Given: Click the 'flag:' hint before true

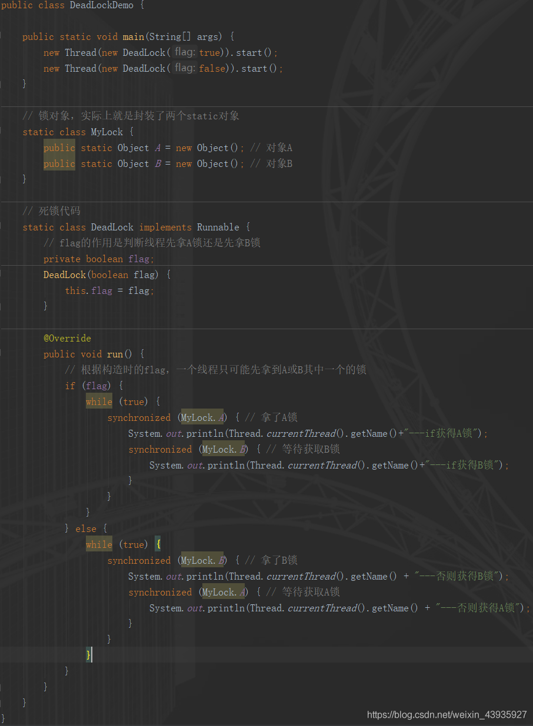Looking at the screenshot, I should tap(185, 52).
